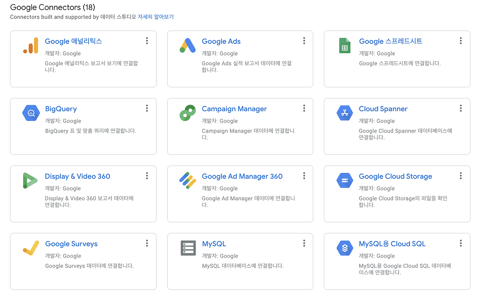Click 'Google Cloud Storage의 파일을 확인합니다.' description
The width and height of the screenshot is (491, 296).
coord(403,202)
